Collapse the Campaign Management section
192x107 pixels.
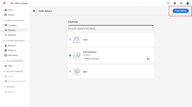pos(4,21)
